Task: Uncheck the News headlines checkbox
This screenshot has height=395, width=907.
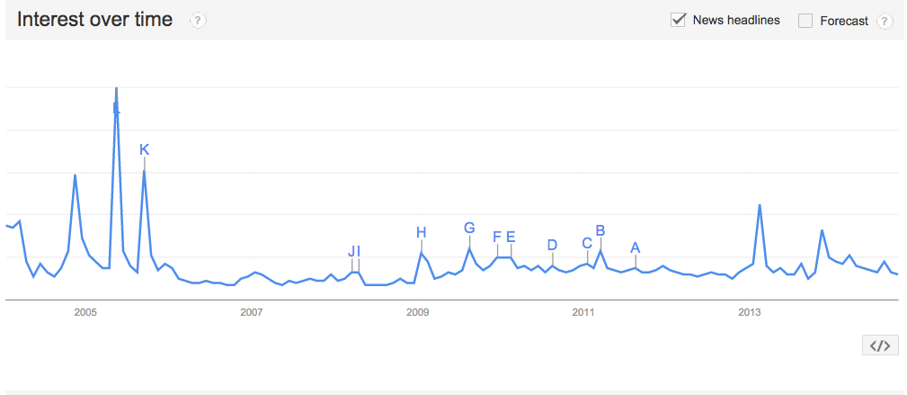Action: click(678, 21)
